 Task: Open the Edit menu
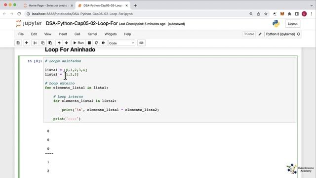coord(34,34)
